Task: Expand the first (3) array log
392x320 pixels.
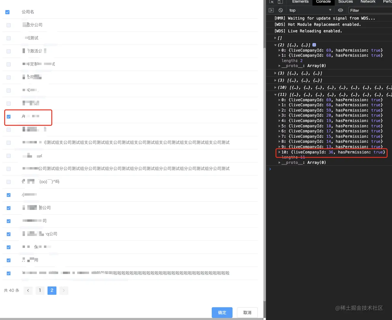Action: [275, 73]
